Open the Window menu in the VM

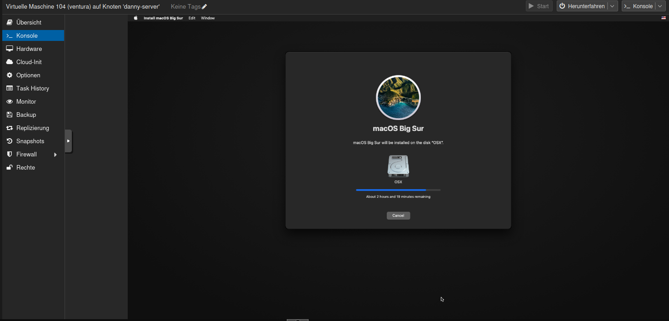coord(208,18)
